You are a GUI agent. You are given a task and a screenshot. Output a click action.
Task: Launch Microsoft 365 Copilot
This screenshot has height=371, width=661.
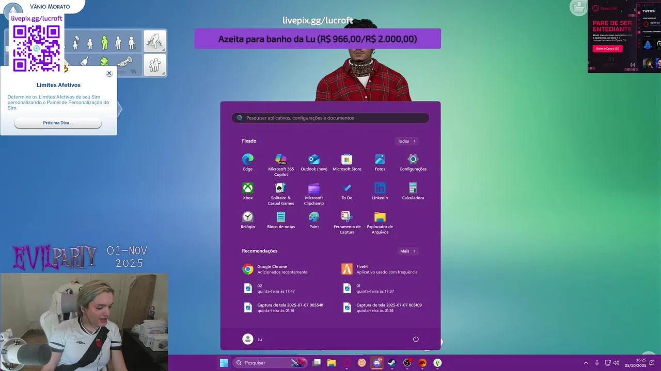point(281,165)
